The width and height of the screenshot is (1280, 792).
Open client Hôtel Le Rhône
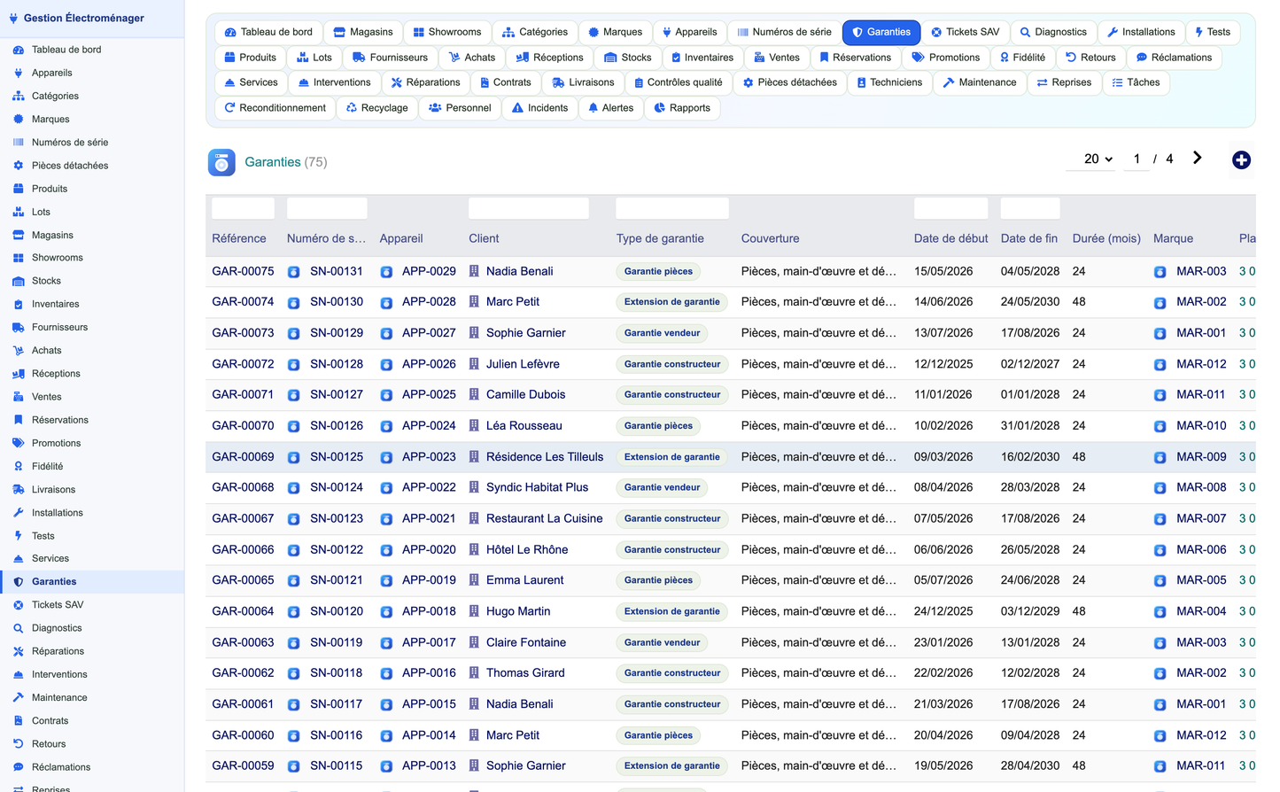coord(527,549)
